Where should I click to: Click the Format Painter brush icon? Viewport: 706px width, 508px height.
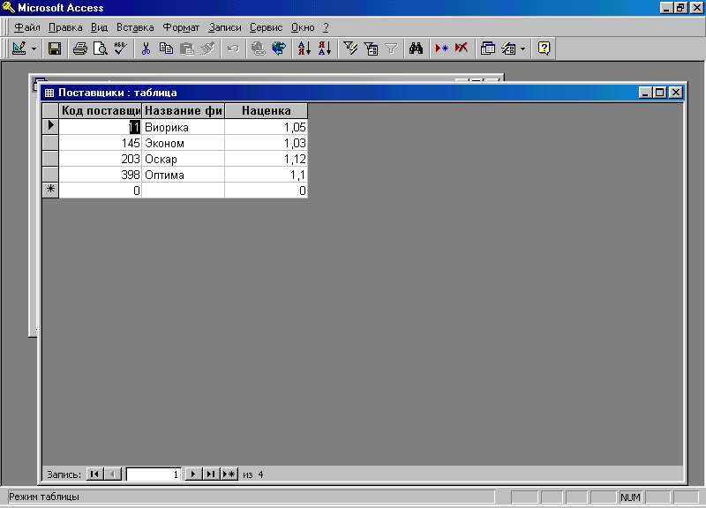(x=207, y=49)
